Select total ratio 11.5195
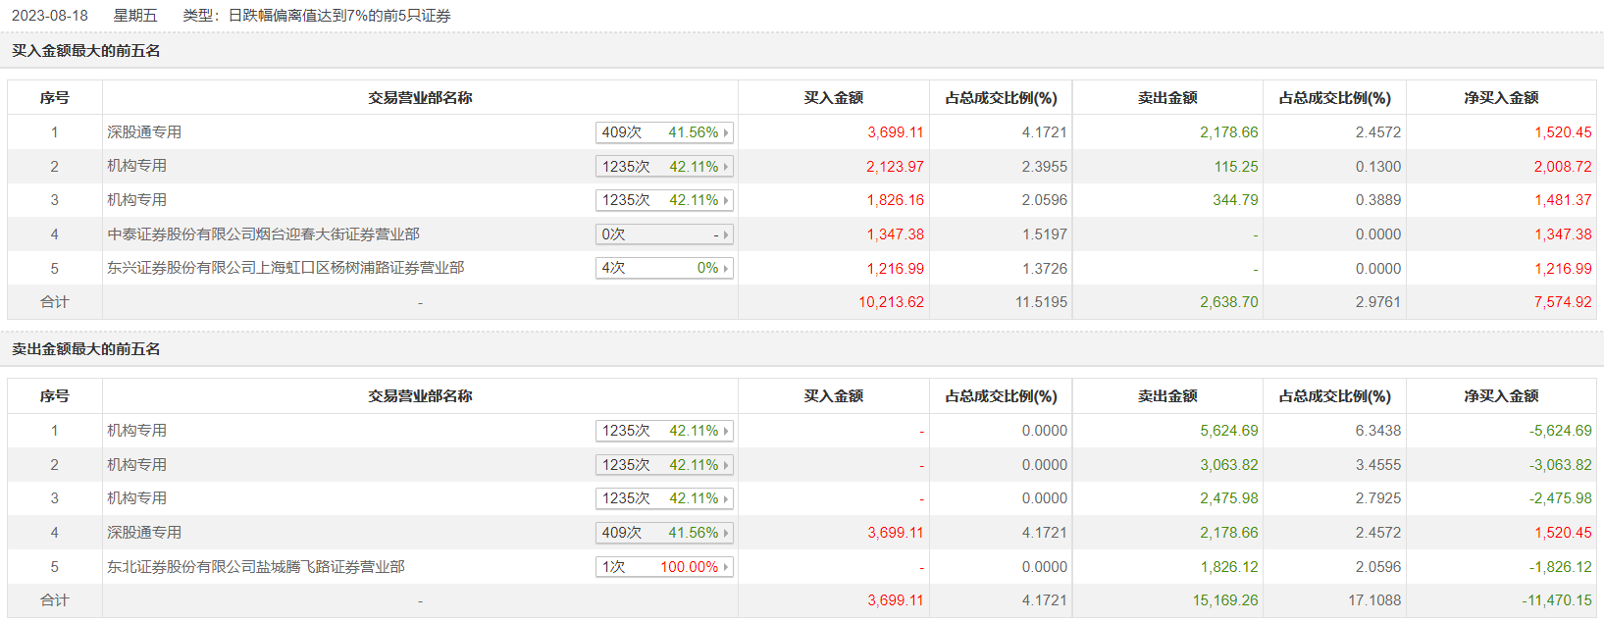This screenshot has height=623, width=1604. [1041, 302]
